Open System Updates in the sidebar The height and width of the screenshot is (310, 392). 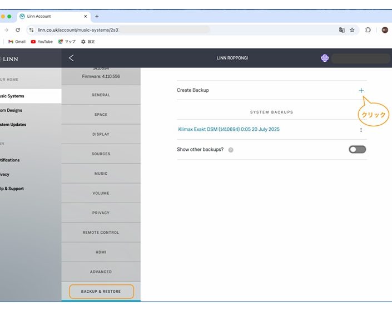[x=13, y=125]
